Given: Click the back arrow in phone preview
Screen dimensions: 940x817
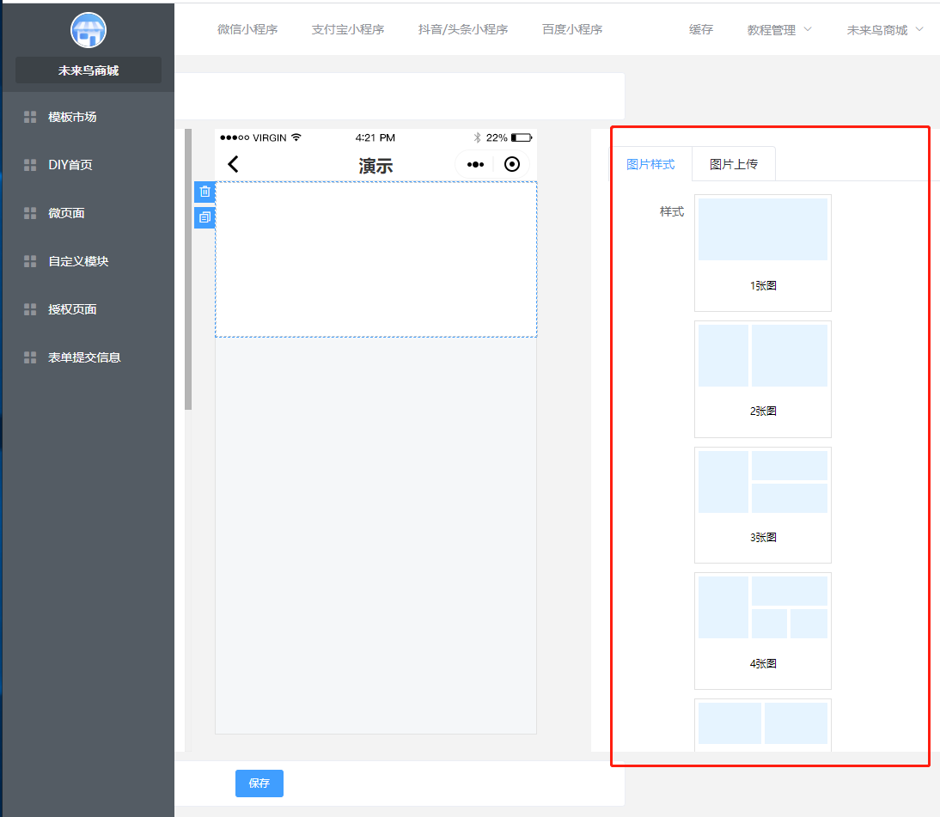Looking at the screenshot, I should [233, 164].
